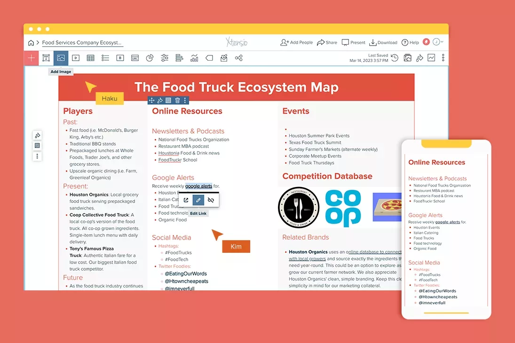Click the Add People button
The image size is (515, 343).
296,42
